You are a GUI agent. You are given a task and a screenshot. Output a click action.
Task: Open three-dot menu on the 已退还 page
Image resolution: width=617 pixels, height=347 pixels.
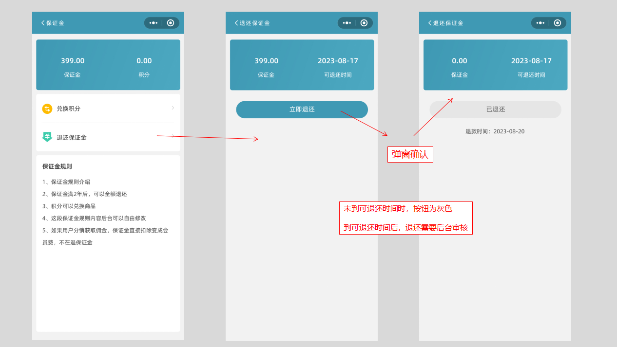click(540, 23)
